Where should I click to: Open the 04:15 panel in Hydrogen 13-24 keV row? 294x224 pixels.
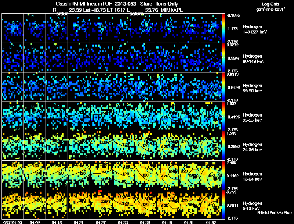click(57, 175)
